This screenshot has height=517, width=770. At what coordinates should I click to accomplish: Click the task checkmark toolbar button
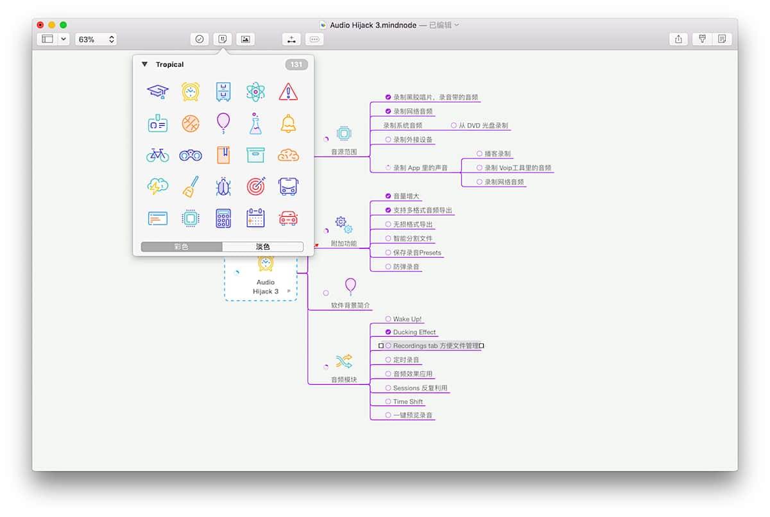(200, 39)
